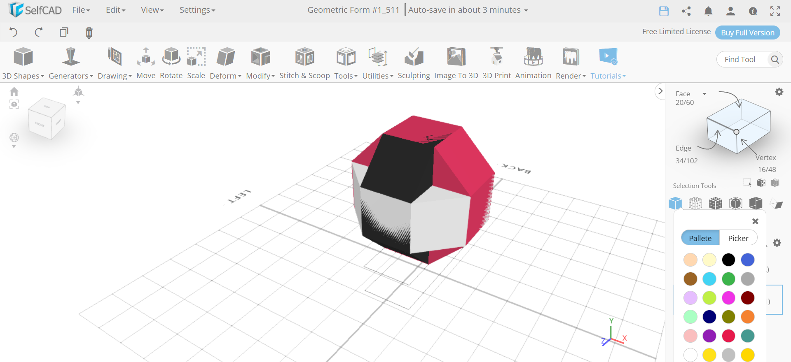
Task: Toggle the flat plane selection mode
Action: click(x=776, y=204)
